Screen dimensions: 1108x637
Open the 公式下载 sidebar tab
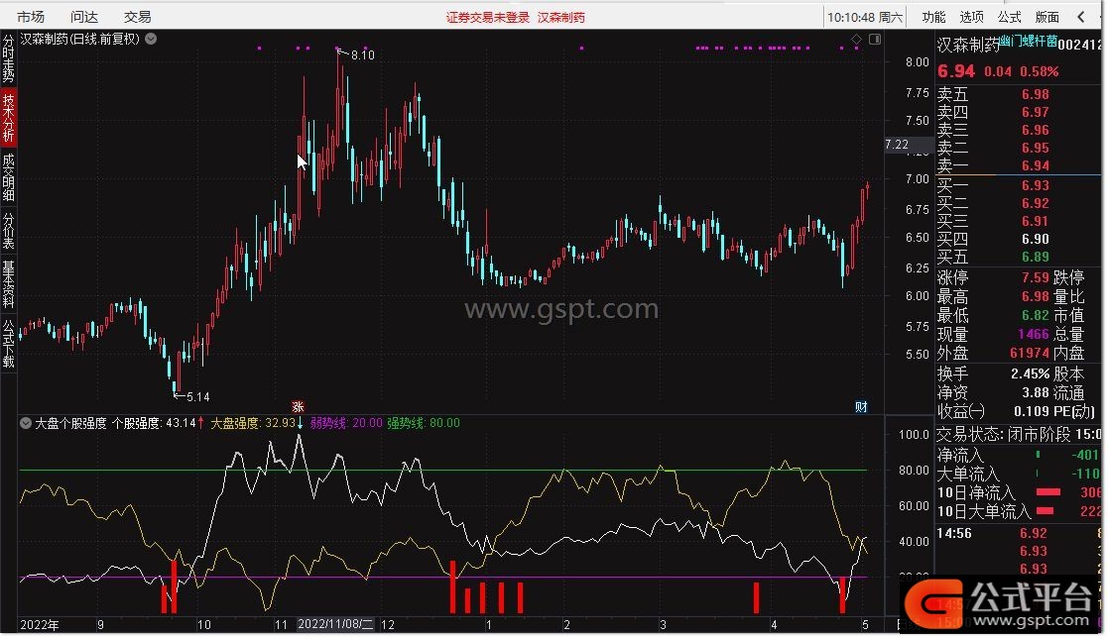8,344
